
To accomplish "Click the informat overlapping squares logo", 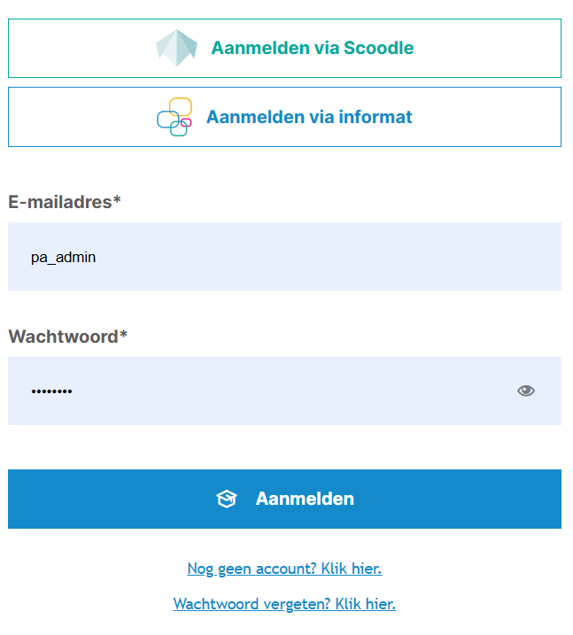I will [x=174, y=117].
